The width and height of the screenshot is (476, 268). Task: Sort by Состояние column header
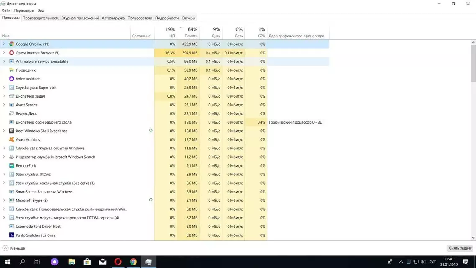pyautogui.click(x=142, y=32)
